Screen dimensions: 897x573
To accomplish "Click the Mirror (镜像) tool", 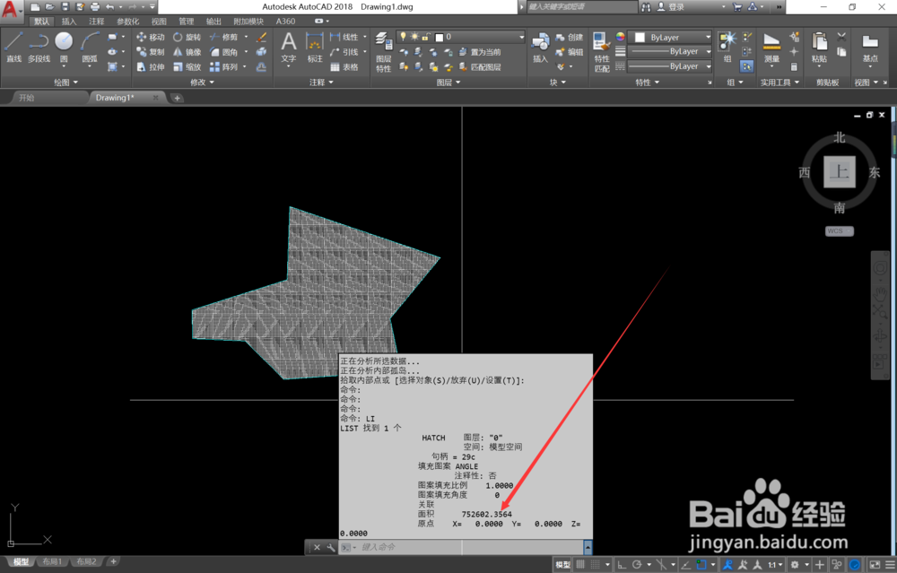I will [x=187, y=52].
